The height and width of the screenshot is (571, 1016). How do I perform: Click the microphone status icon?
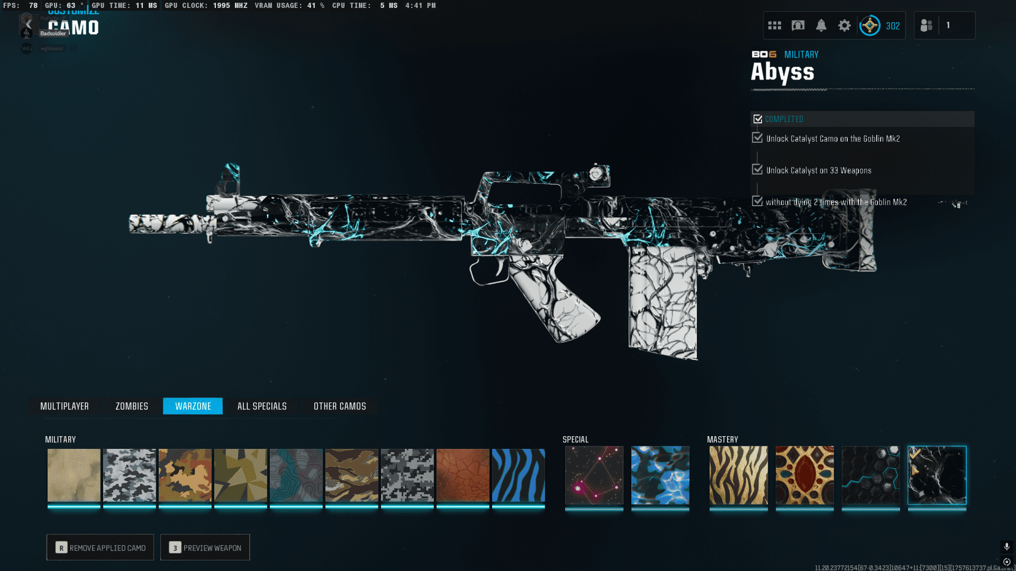point(1006,546)
